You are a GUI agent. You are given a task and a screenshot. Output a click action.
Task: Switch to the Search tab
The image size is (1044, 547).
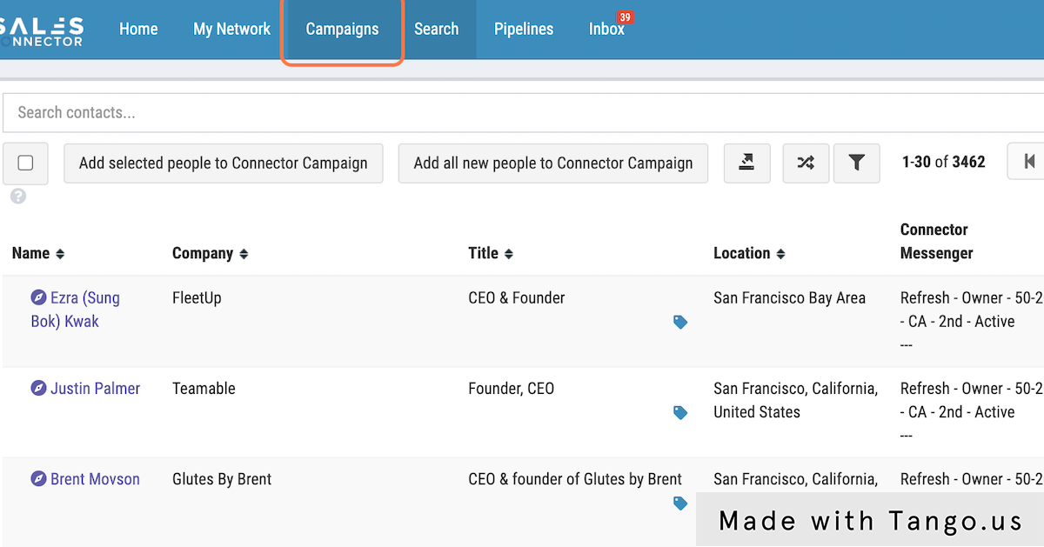pos(436,30)
